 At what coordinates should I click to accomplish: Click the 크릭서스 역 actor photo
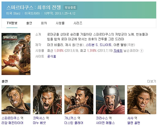(x=47, y=100)
